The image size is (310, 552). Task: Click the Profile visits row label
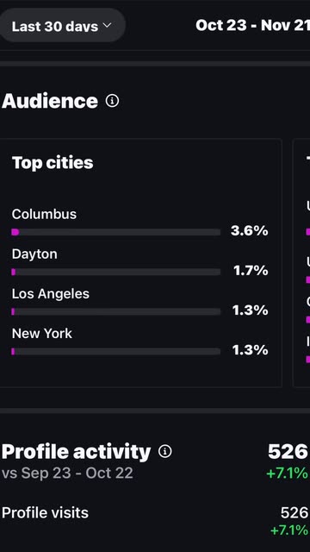(45, 513)
